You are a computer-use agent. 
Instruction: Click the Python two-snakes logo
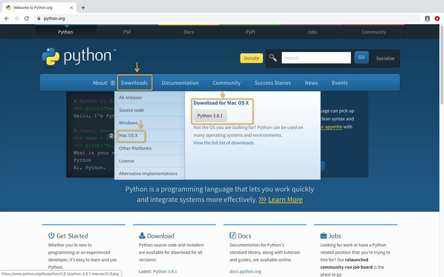pyautogui.click(x=51, y=57)
